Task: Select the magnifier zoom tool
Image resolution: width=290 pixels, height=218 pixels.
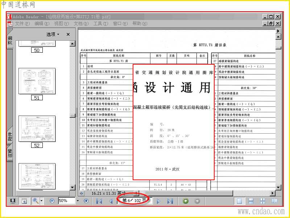Action: tap(36, 201)
